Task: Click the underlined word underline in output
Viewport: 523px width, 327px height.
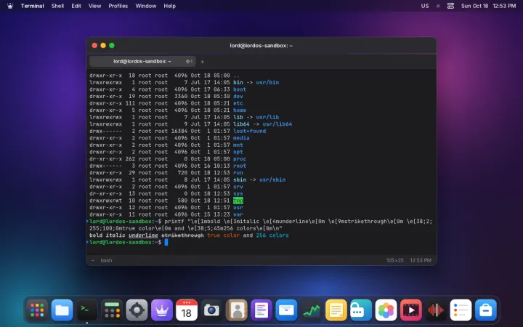Action: [143, 235]
